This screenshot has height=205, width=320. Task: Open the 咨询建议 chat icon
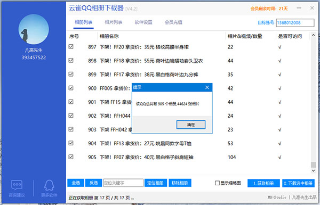(17, 185)
